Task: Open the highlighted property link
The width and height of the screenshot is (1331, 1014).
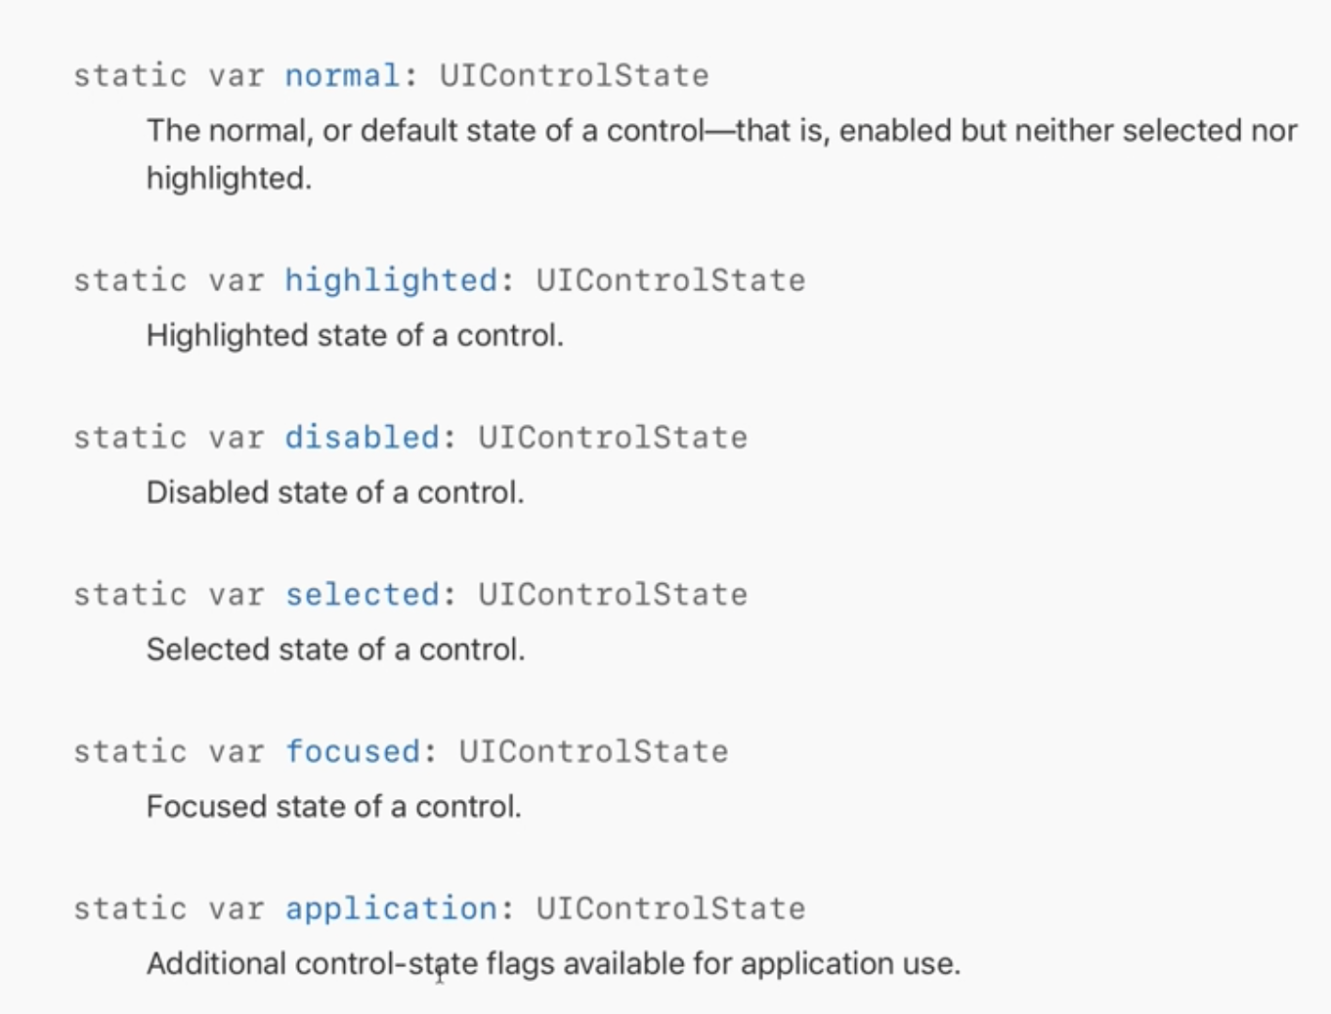Action: (391, 280)
